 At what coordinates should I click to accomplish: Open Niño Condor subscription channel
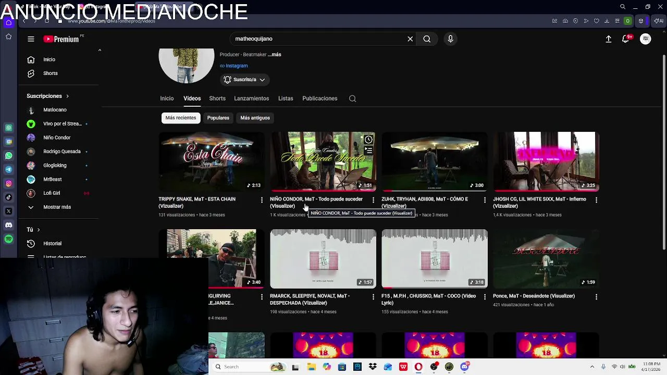[x=56, y=137]
